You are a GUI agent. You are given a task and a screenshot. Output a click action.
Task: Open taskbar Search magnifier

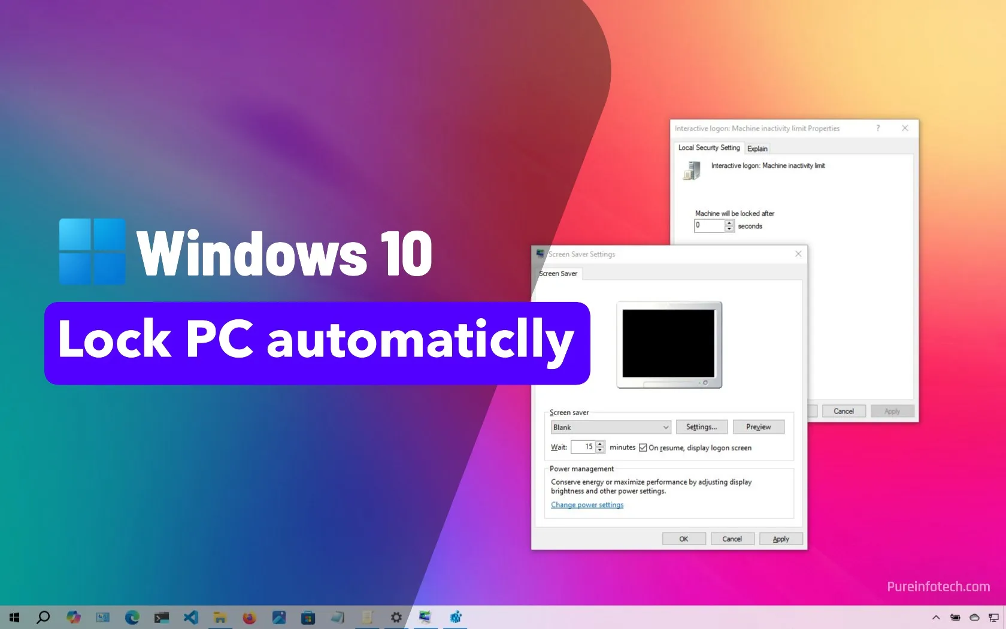click(x=43, y=617)
